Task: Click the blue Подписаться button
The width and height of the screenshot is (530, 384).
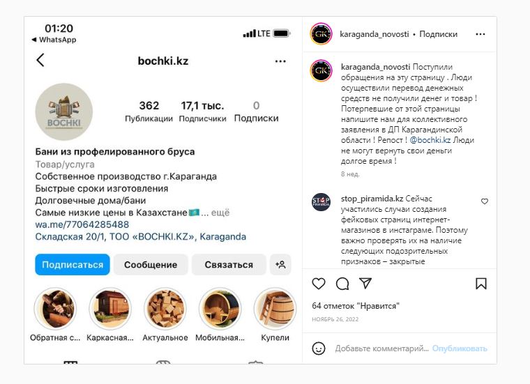Action: click(73, 264)
